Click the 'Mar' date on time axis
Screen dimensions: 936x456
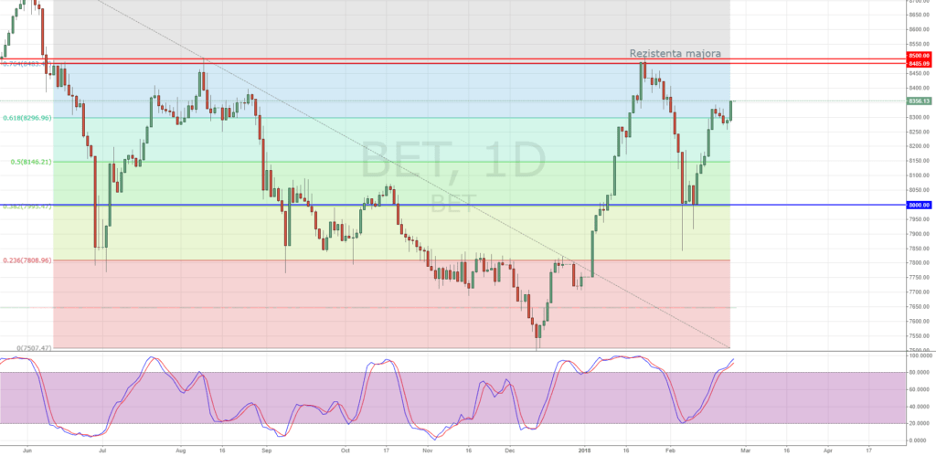pyautogui.click(x=745, y=451)
